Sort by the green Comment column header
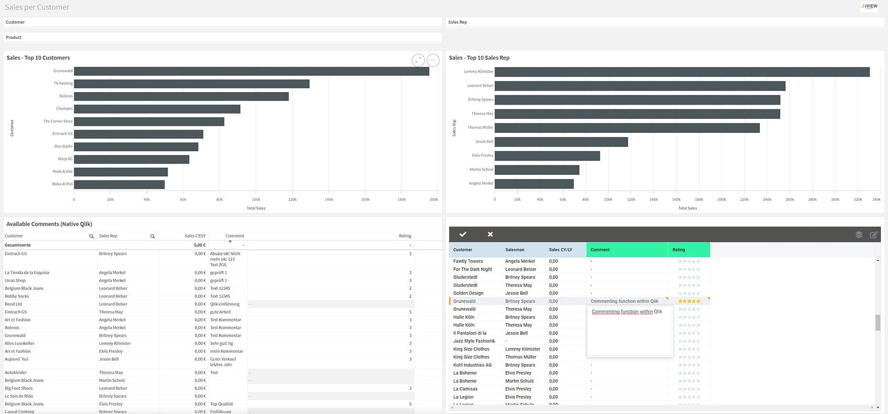 coord(627,250)
